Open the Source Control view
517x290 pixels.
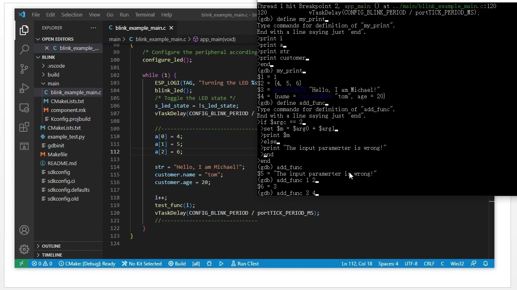point(24,68)
